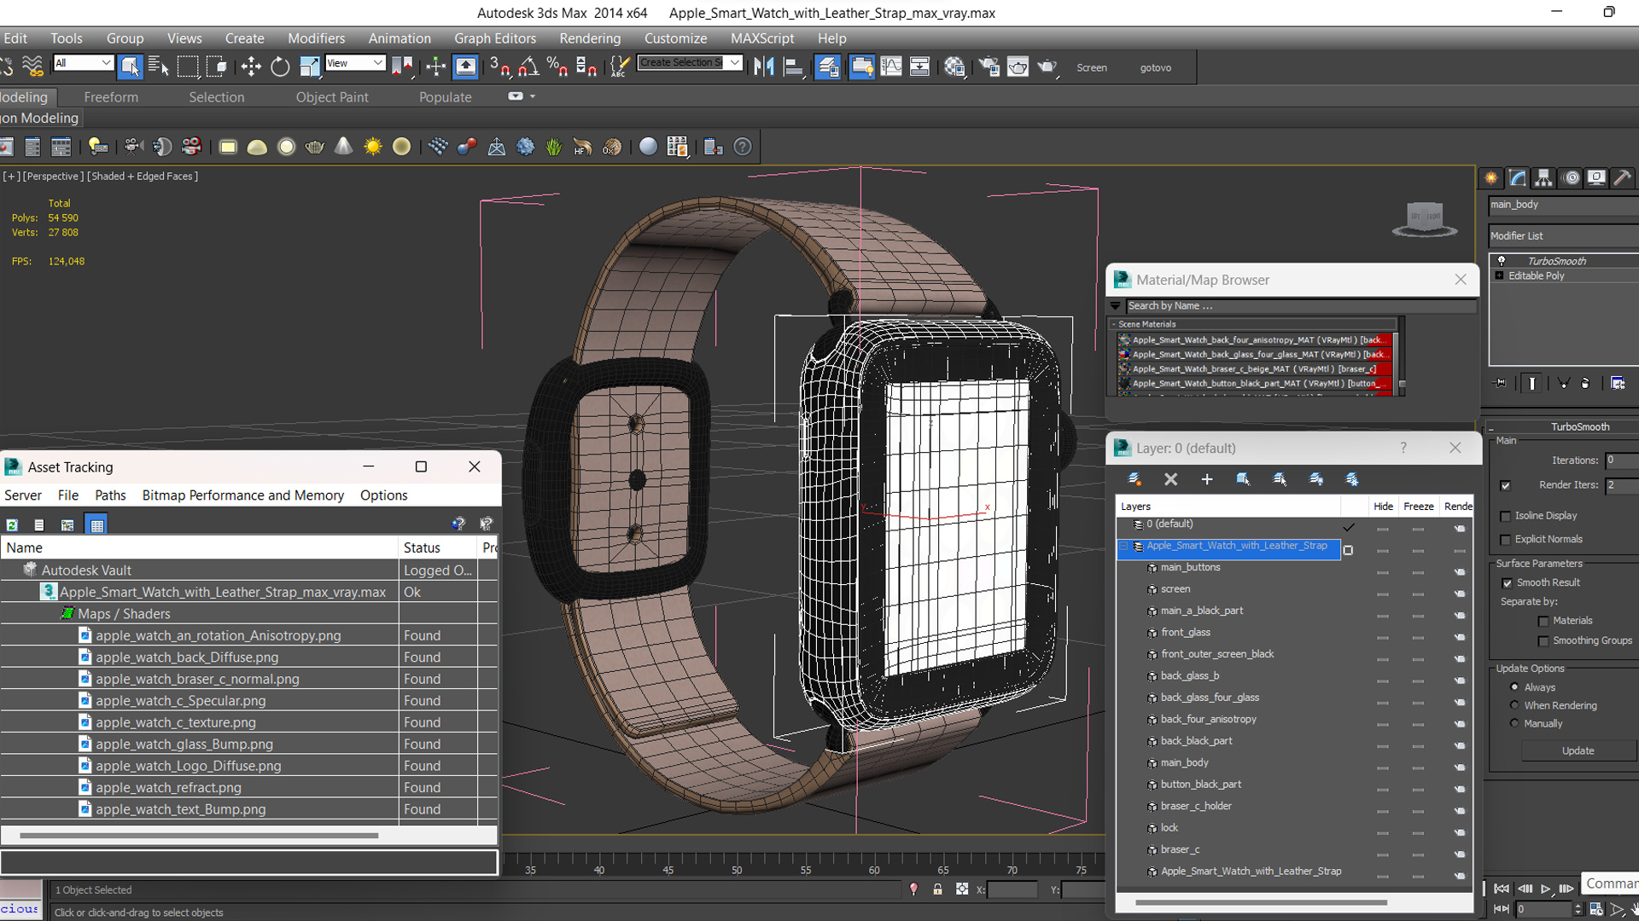Click the viewport Shaded + Edged Faces label
This screenshot has width=1639, height=921.
pyautogui.click(x=142, y=177)
